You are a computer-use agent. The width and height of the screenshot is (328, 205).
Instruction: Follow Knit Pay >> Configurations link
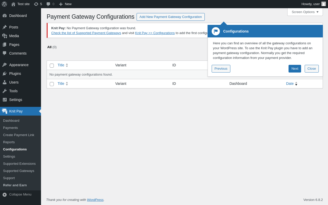coord(155,33)
